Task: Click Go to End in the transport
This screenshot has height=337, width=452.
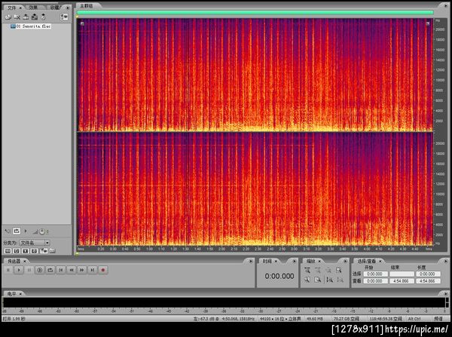Action: 92,270
